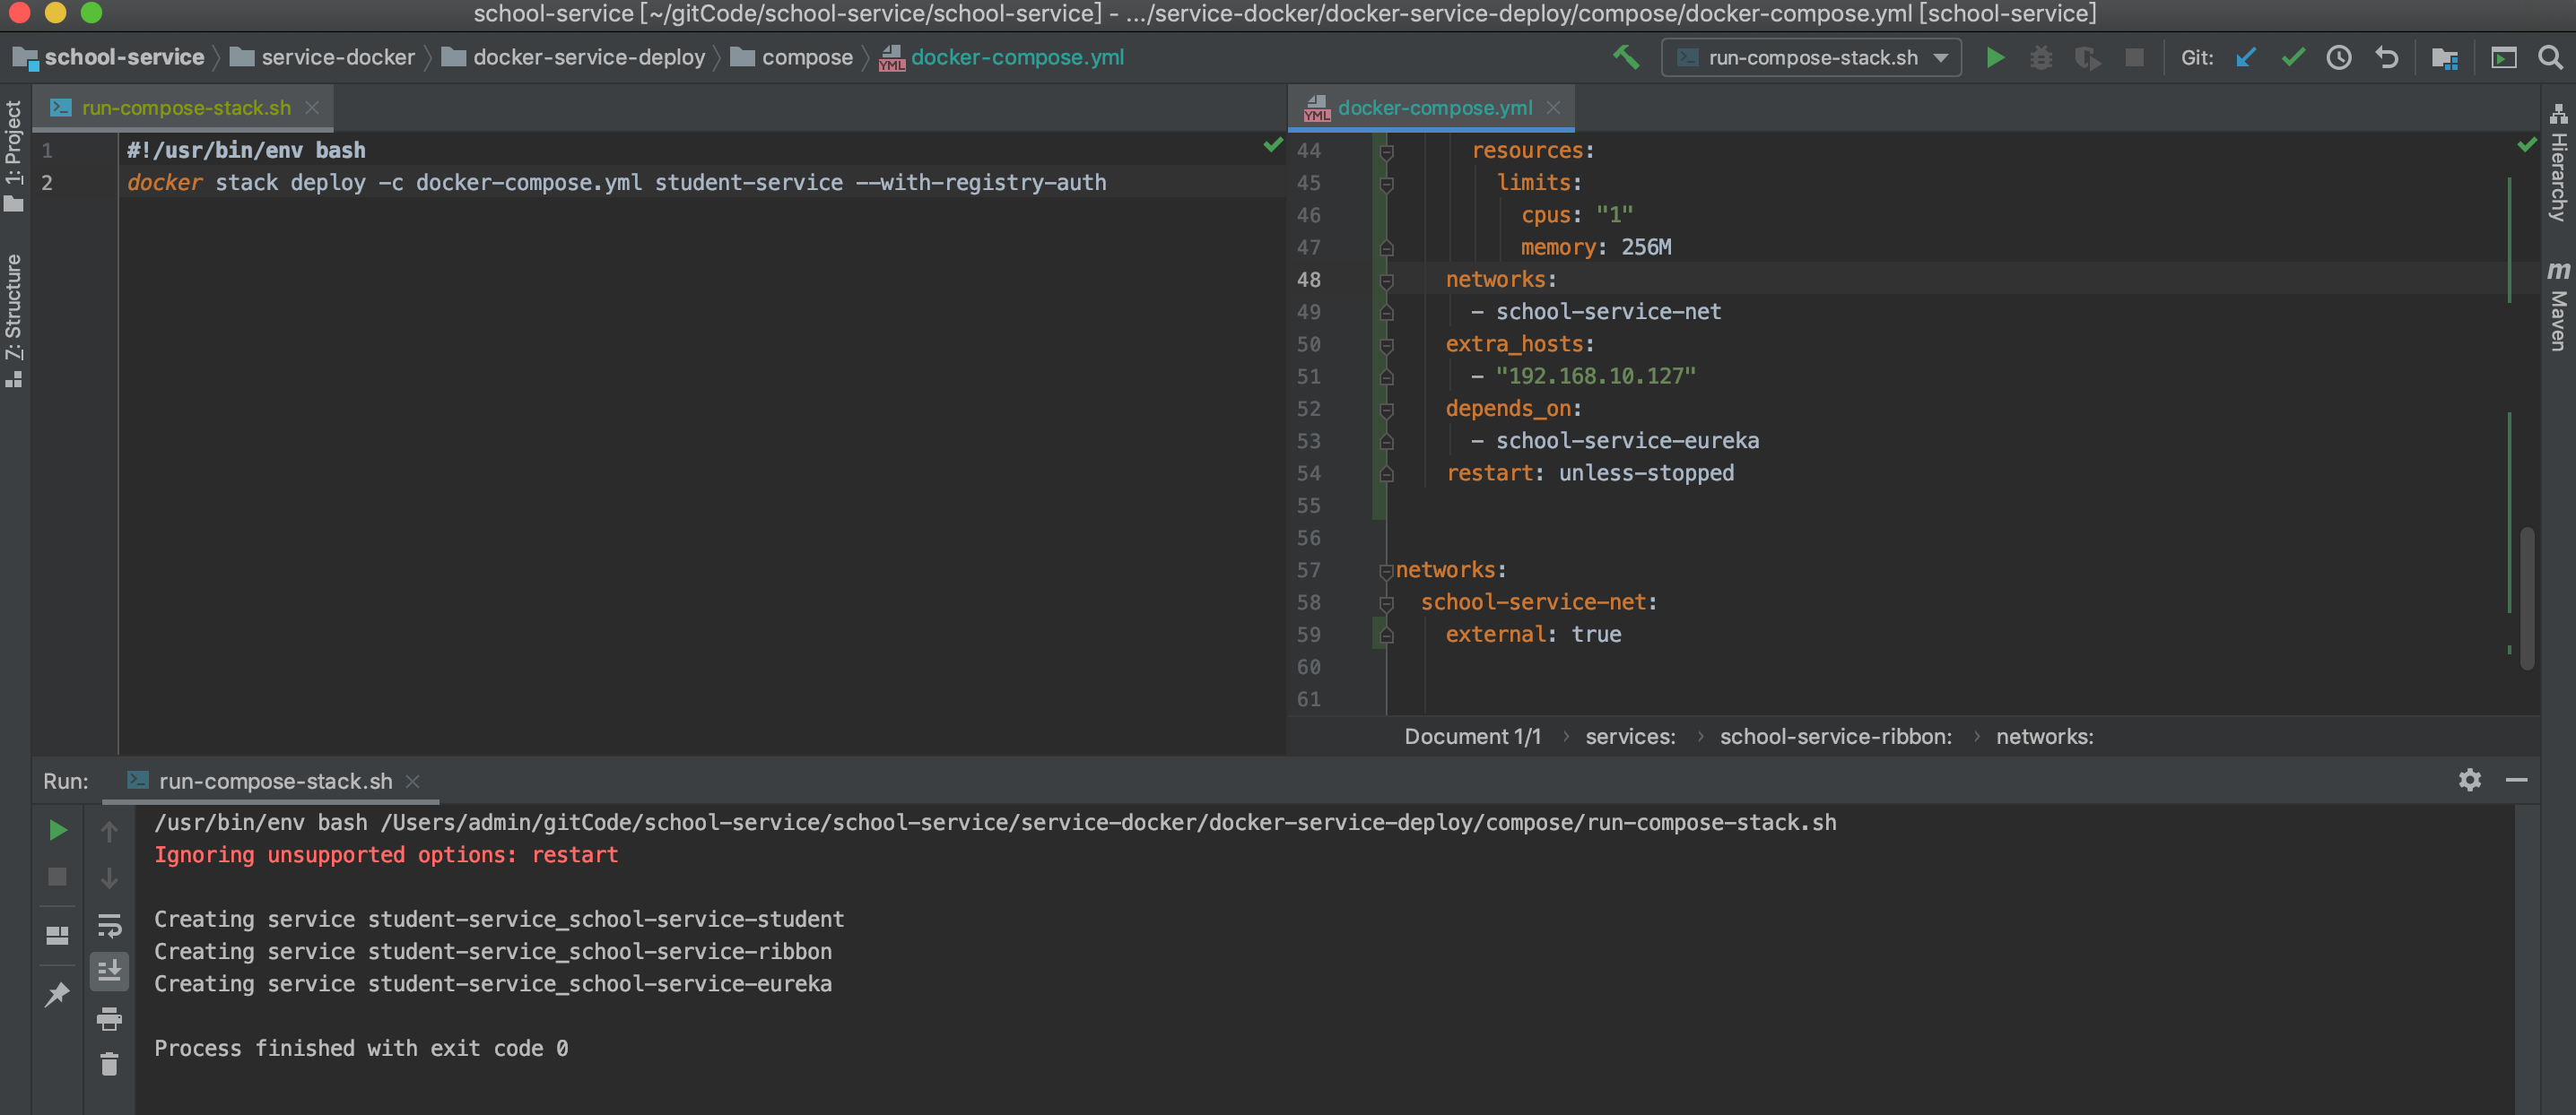
Task: Click line 2 docker stack deploy command
Action: (x=616, y=183)
